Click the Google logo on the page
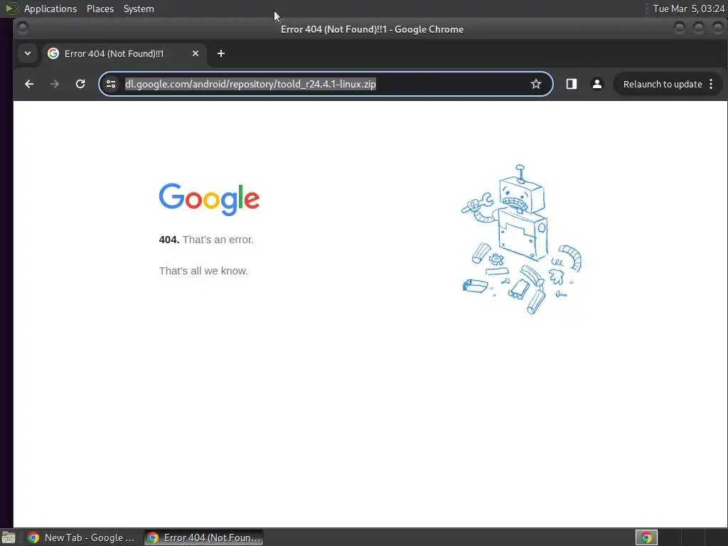Image resolution: width=728 pixels, height=546 pixels. pyautogui.click(x=209, y=200)
